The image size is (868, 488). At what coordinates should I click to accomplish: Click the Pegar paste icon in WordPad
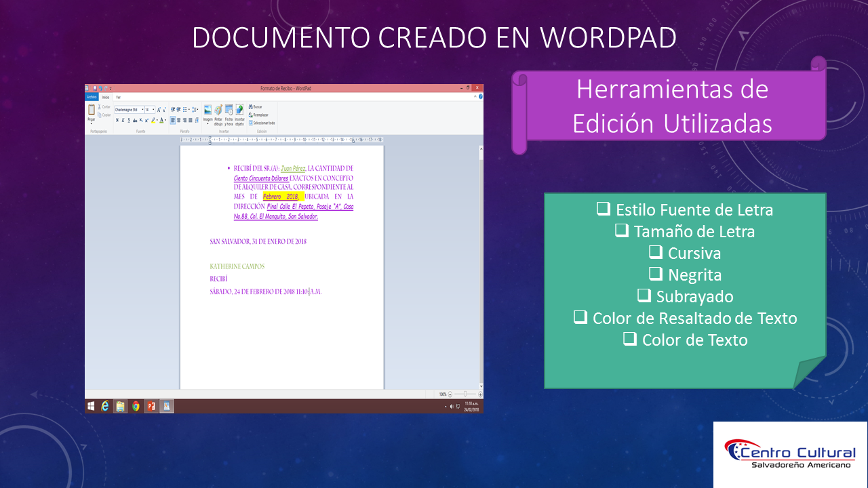(92, 109)
